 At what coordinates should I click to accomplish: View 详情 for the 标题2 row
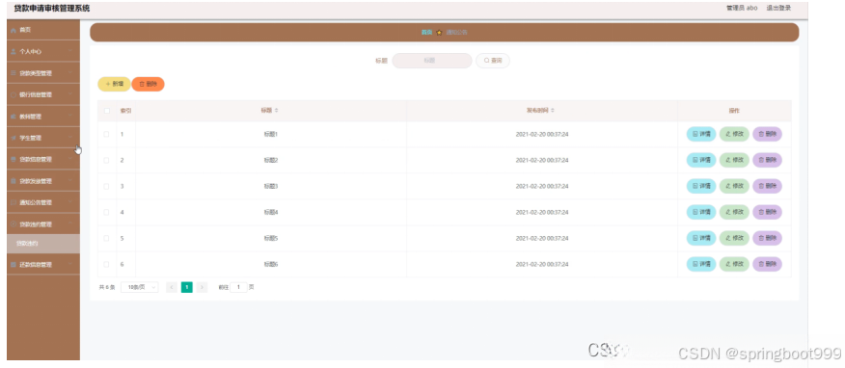[701, 160]
